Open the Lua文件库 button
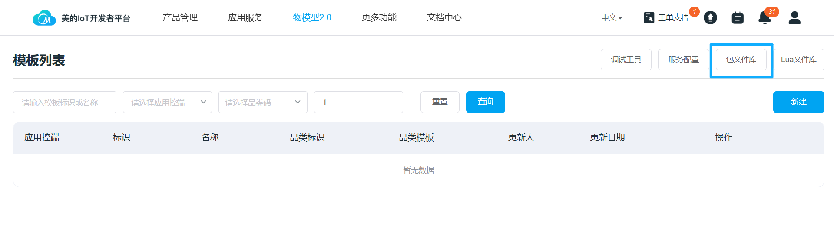The width and height of the screenshot is (834, 226). [x=798, y=60]
